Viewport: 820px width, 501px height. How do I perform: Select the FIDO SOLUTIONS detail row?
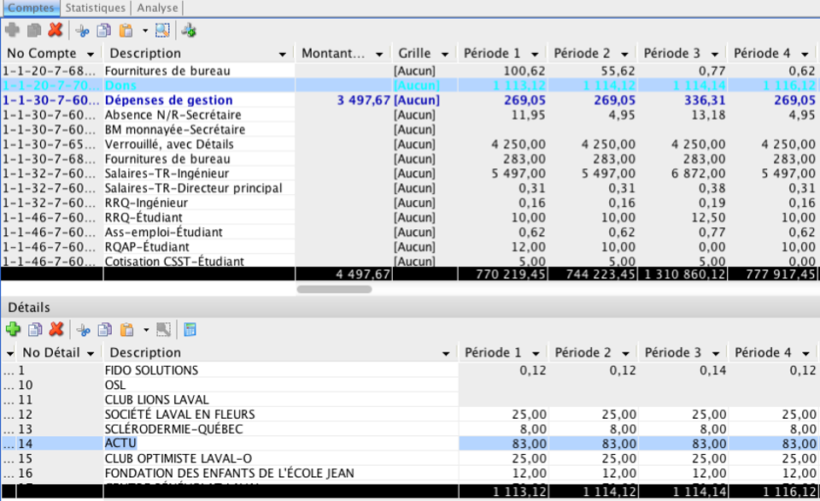point(410,370)
